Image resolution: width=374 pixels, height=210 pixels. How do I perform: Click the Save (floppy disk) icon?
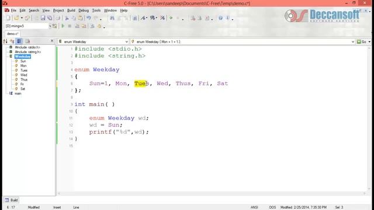click(43, 18)
